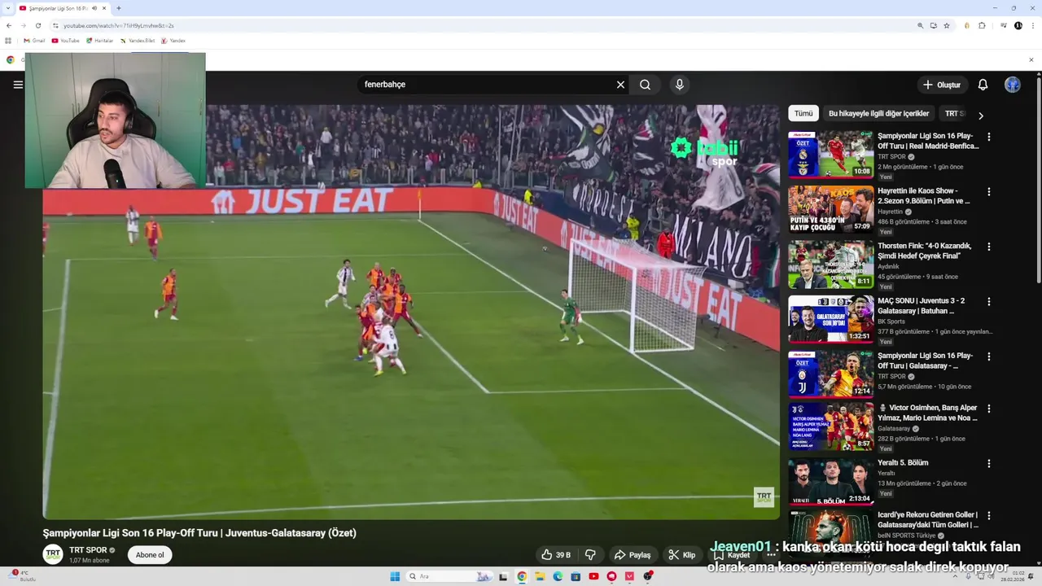The image size is (1042, 586).
Task: Open YouTube notifications bell
Action: [983, 85]
